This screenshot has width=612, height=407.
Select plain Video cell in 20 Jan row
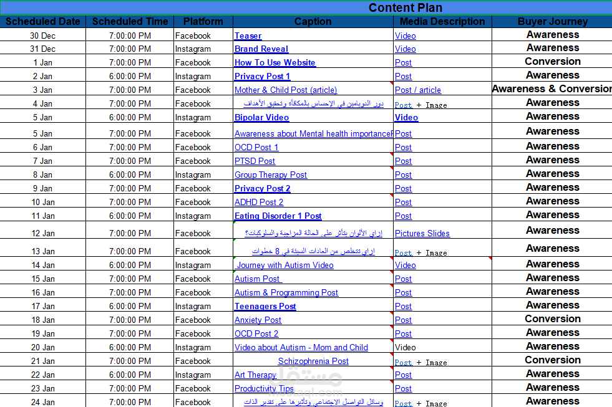tap(442, 347)
